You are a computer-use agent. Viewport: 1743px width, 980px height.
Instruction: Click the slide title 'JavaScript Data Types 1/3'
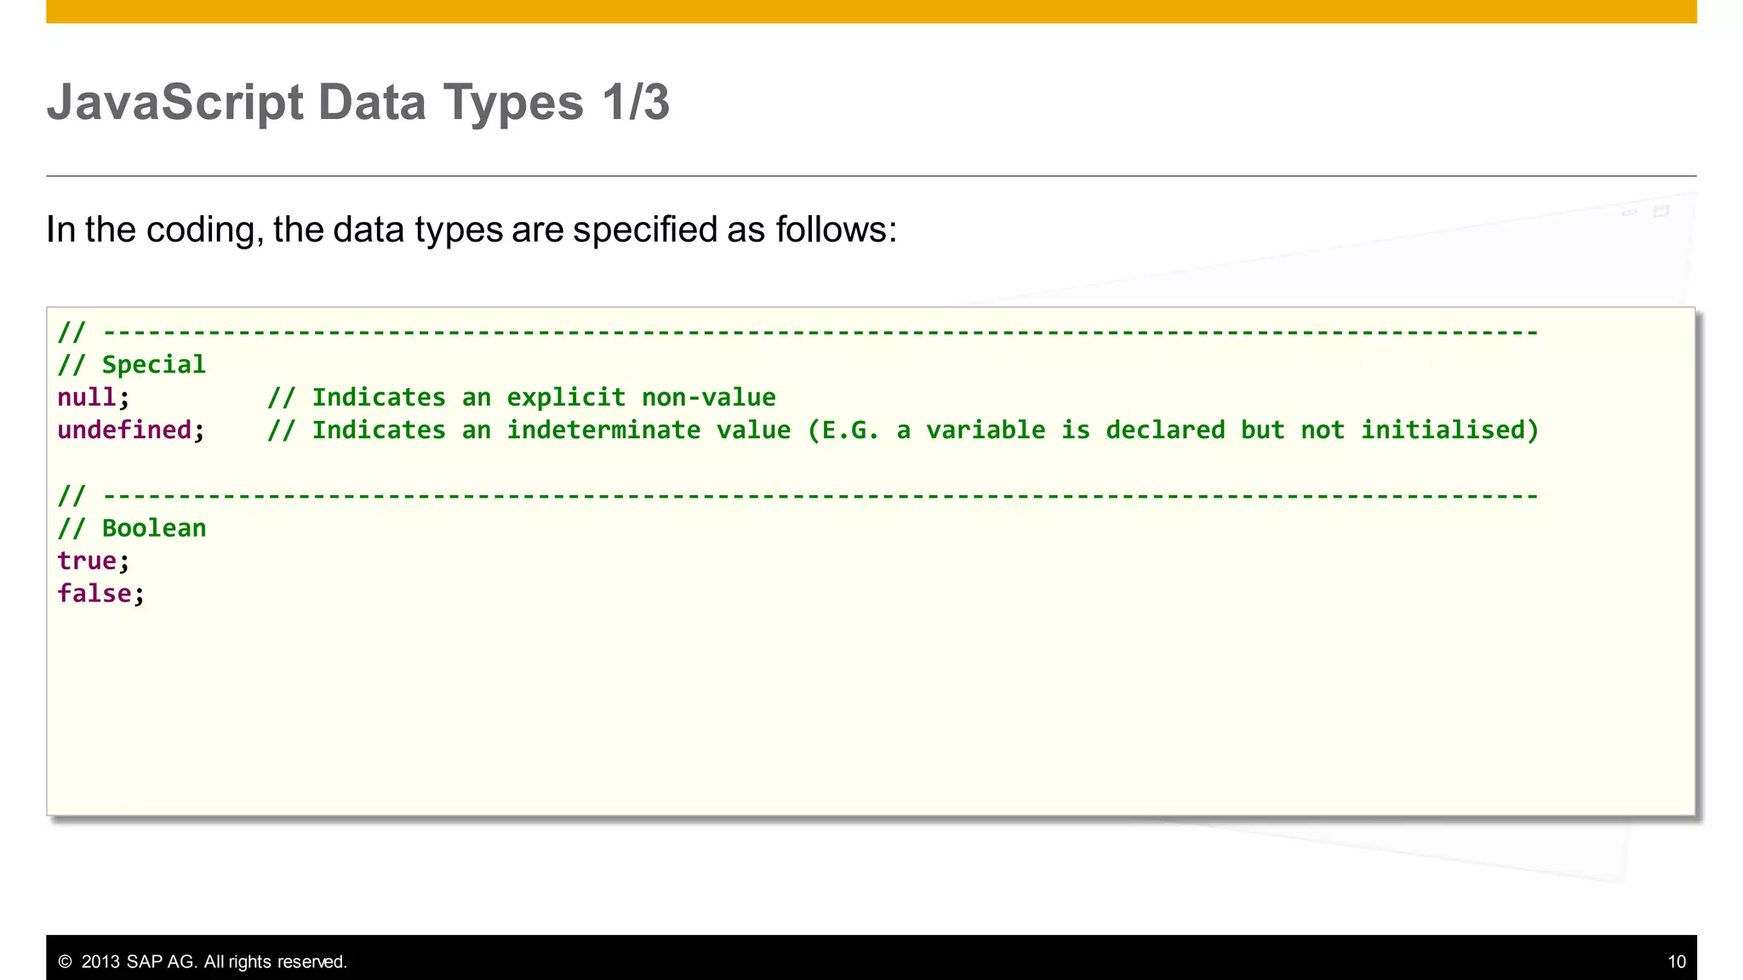358,102
